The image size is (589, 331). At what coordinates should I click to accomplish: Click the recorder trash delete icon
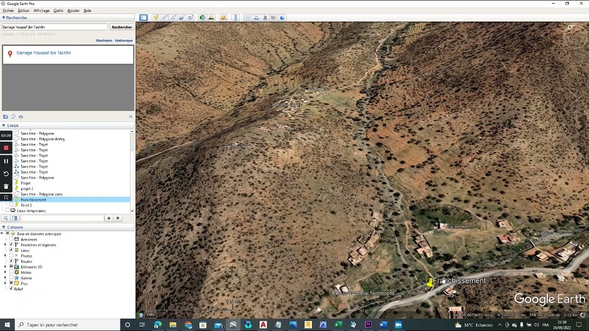pos(6,186)
